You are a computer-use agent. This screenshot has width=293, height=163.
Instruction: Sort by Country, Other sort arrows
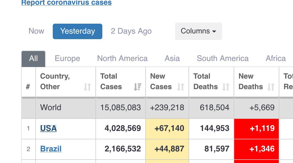pyautogui.click(x=88, y=87)
